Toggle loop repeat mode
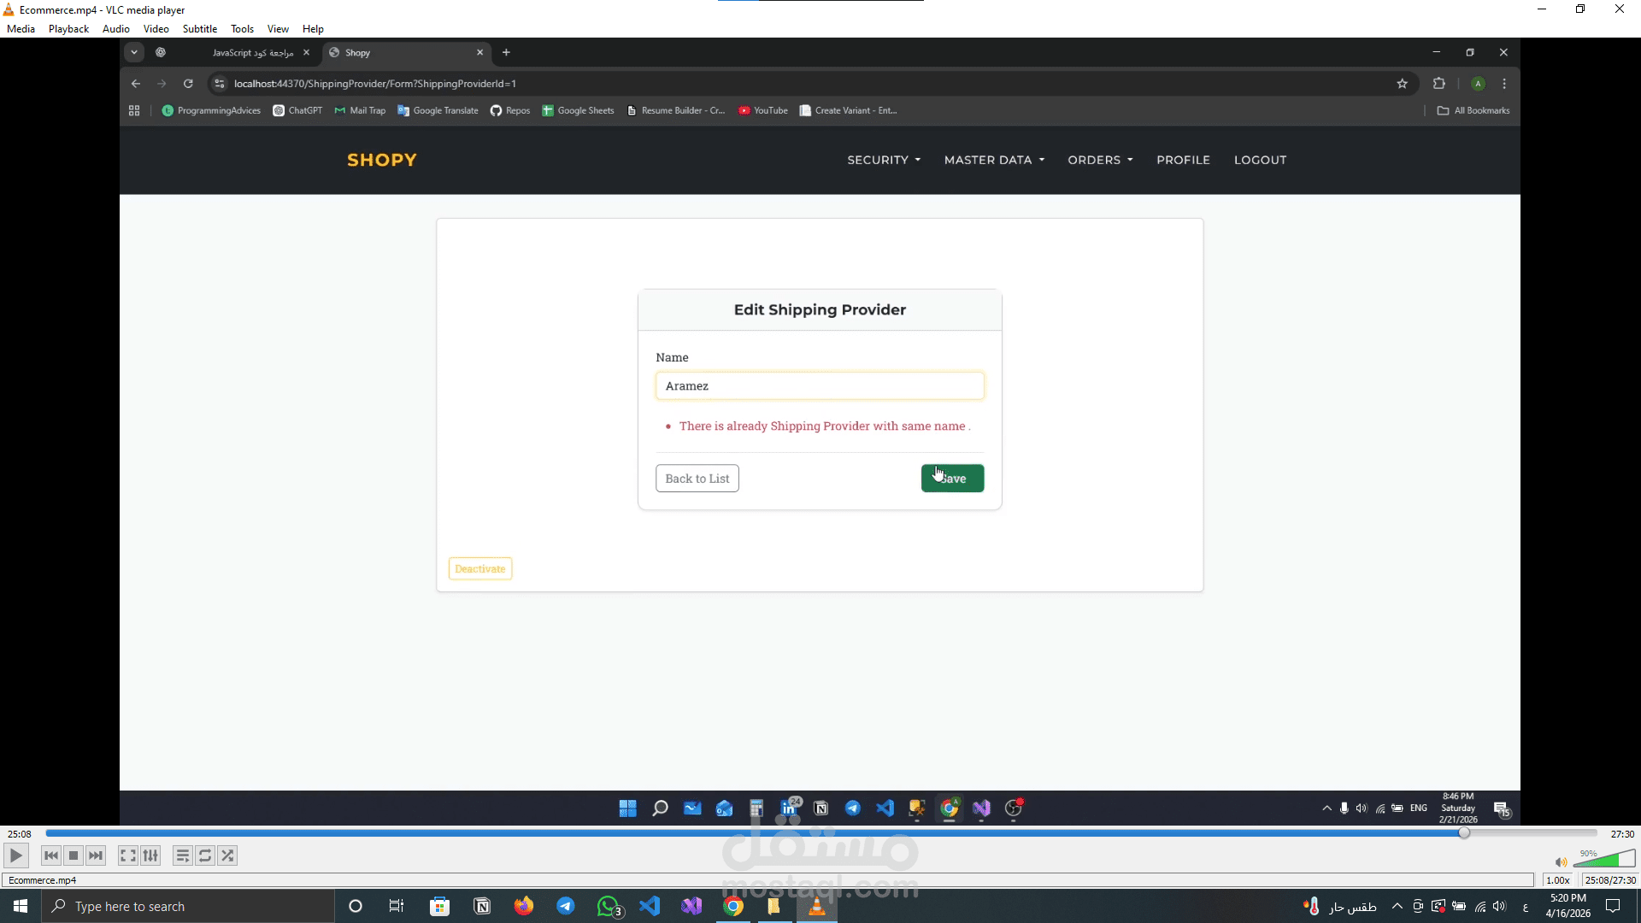Screen dimensions: 1641x923 click(x=205, y=855)
